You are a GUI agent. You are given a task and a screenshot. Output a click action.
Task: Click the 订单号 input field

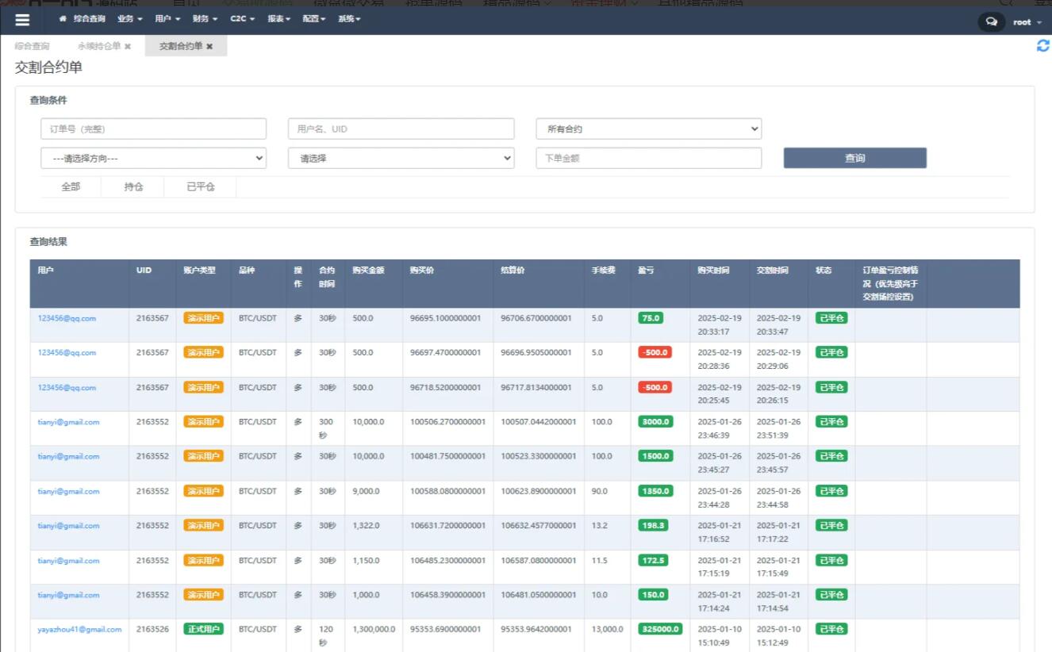[153, 128]
